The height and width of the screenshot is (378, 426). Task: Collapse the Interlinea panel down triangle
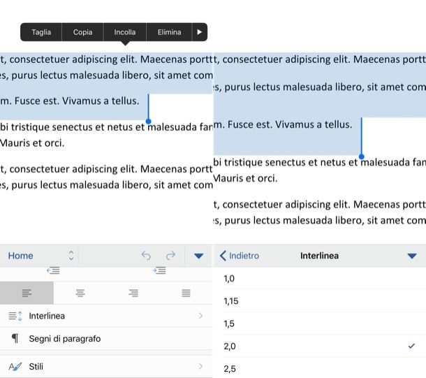pos(412,256)
